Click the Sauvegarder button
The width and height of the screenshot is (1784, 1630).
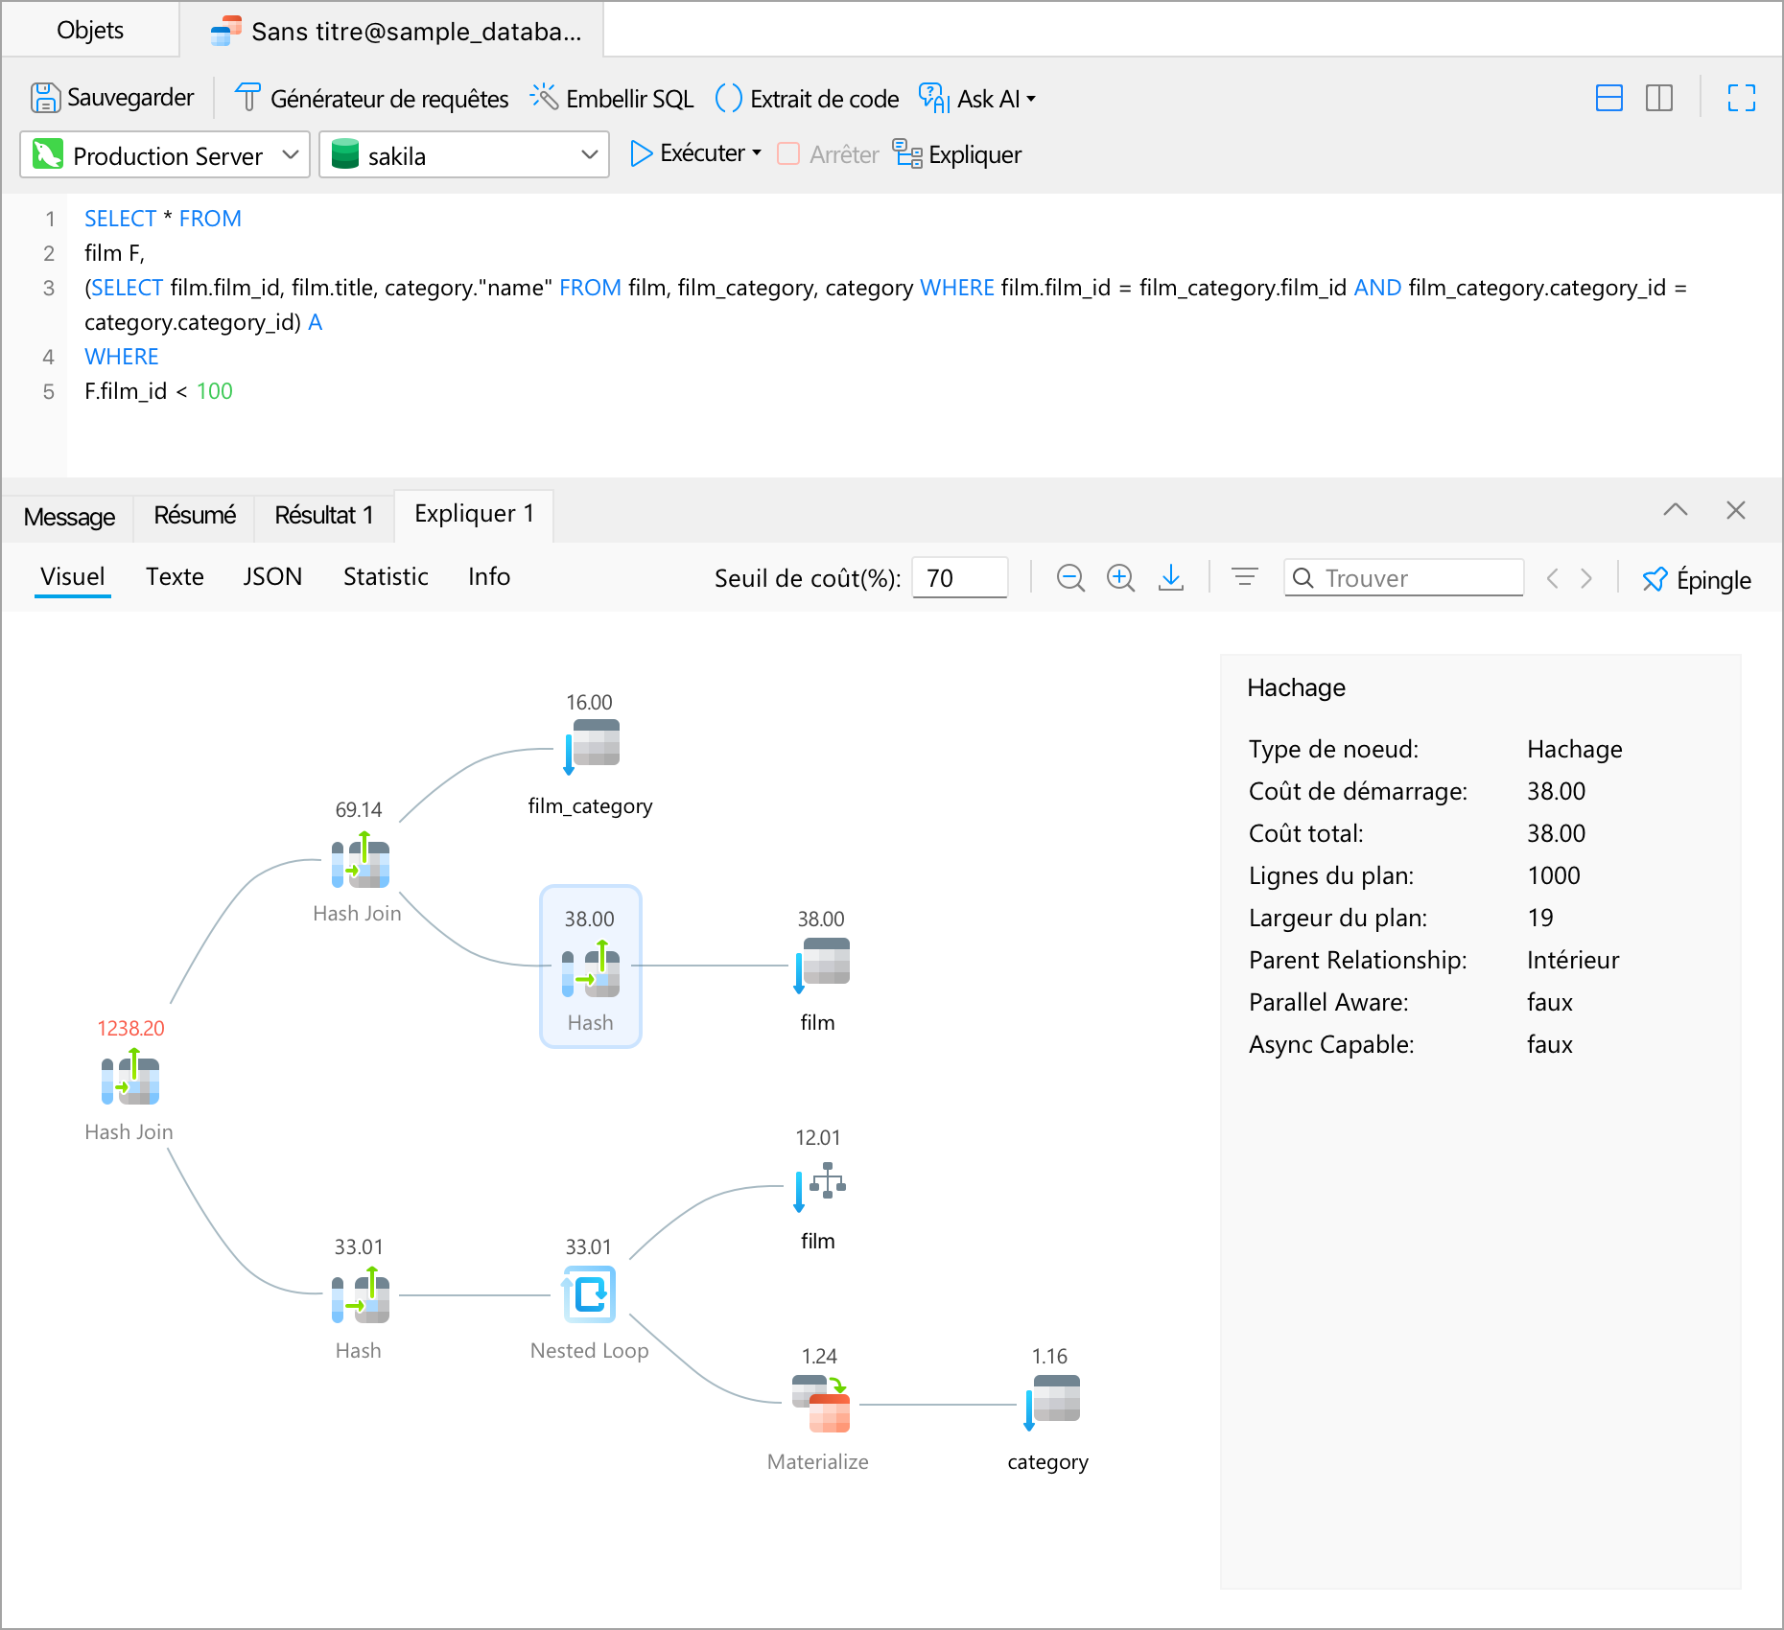tap(112, 98)
